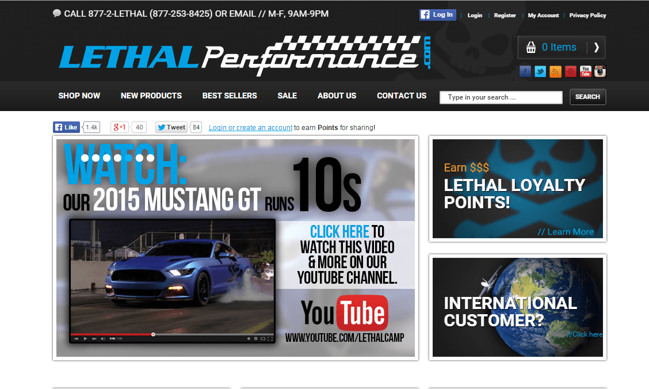Click the International Customer Click here link
Image resolution: width=649 pixels, height=389 pixels.
[x=585, y=334]
